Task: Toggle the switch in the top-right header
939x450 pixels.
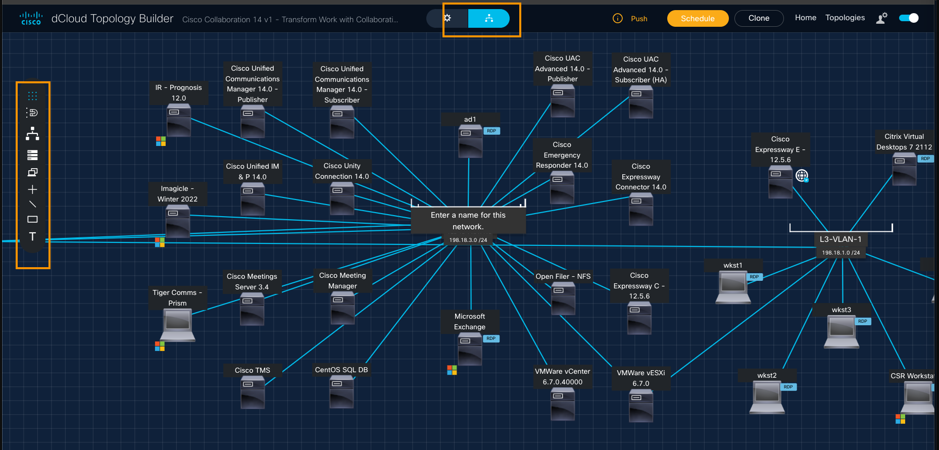Action: tap(909, 18)
